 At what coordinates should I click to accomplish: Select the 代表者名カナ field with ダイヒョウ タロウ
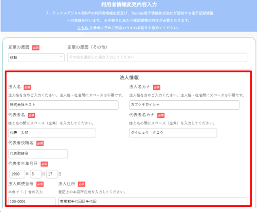(x=173, y=133)
